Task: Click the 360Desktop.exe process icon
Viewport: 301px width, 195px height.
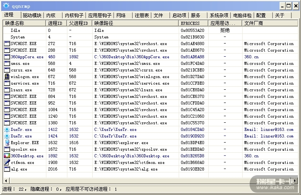Action: 7,156
